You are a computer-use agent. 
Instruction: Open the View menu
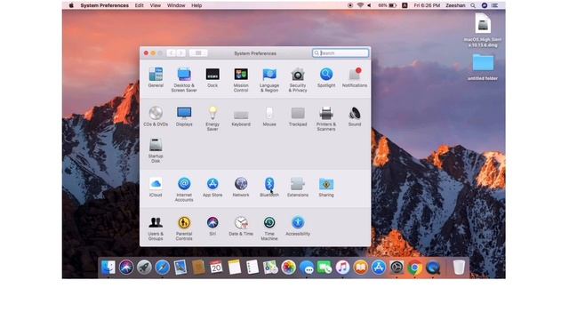[x=156, y=5]
